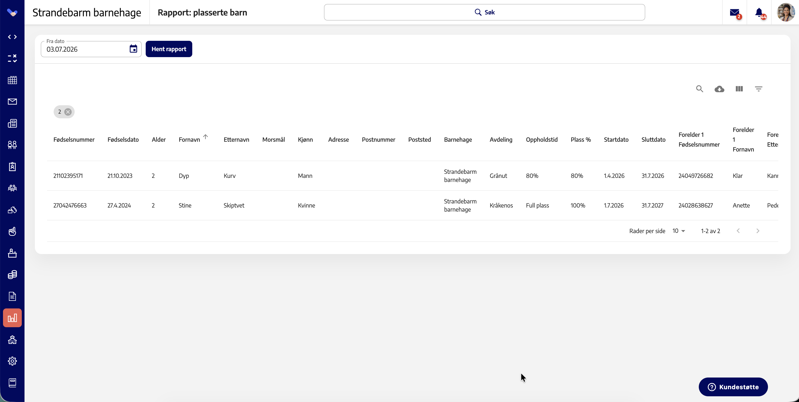Open the table search magnifier icon
The image size is (799, 402).
coord(699,89)
